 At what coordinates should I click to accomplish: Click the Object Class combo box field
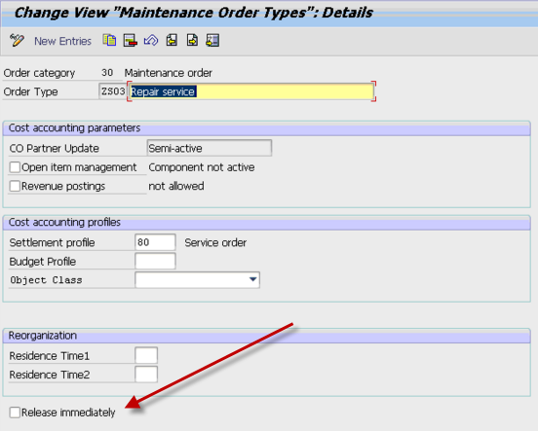(x=197, y=280)
